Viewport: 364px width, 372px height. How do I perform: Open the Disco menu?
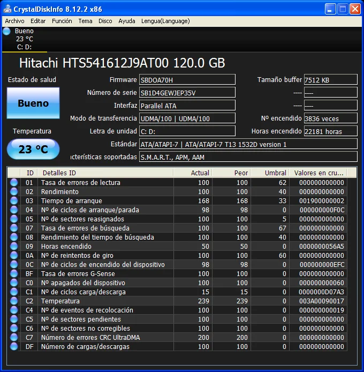(x=105, y=21)
